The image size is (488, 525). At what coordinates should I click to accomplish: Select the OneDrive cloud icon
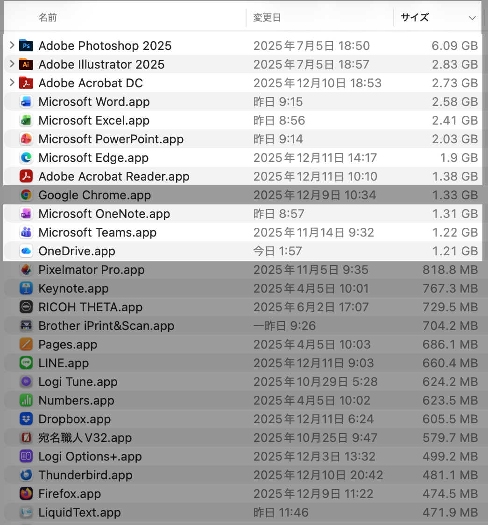coord(26,251)
